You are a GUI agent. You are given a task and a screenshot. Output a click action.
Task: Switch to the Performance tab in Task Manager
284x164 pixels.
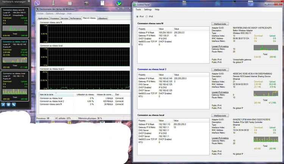[75, 18]
